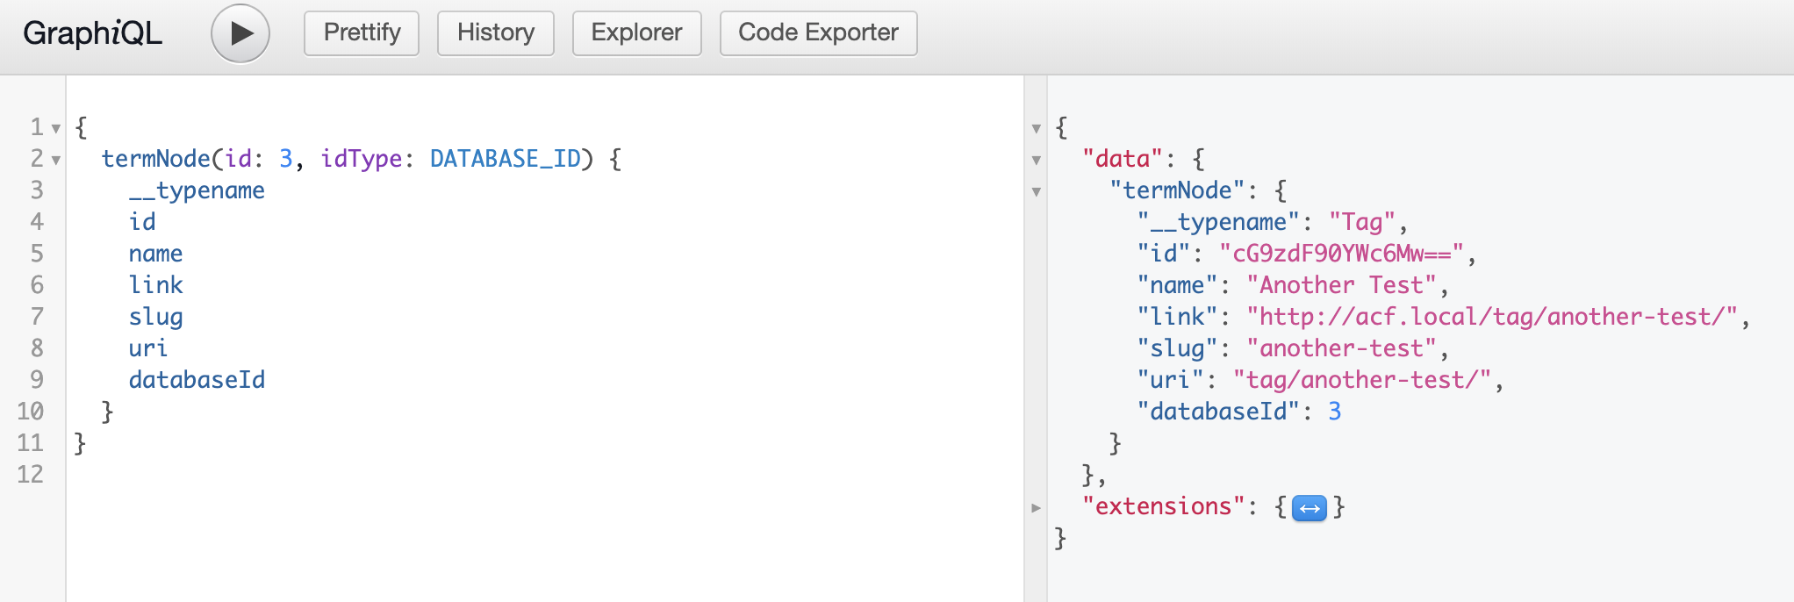Click the "tag/another-test/" uri value

1362,380
